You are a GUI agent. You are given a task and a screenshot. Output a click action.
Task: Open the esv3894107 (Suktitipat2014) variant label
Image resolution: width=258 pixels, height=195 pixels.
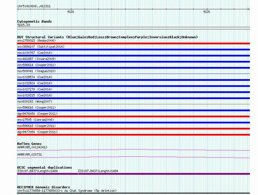point(41,47)
